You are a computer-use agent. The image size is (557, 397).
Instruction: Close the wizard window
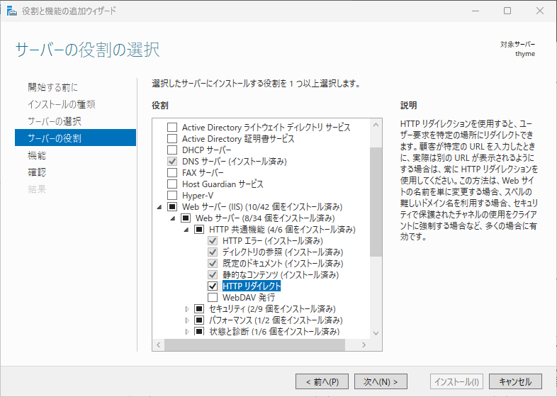coord(540,11)
